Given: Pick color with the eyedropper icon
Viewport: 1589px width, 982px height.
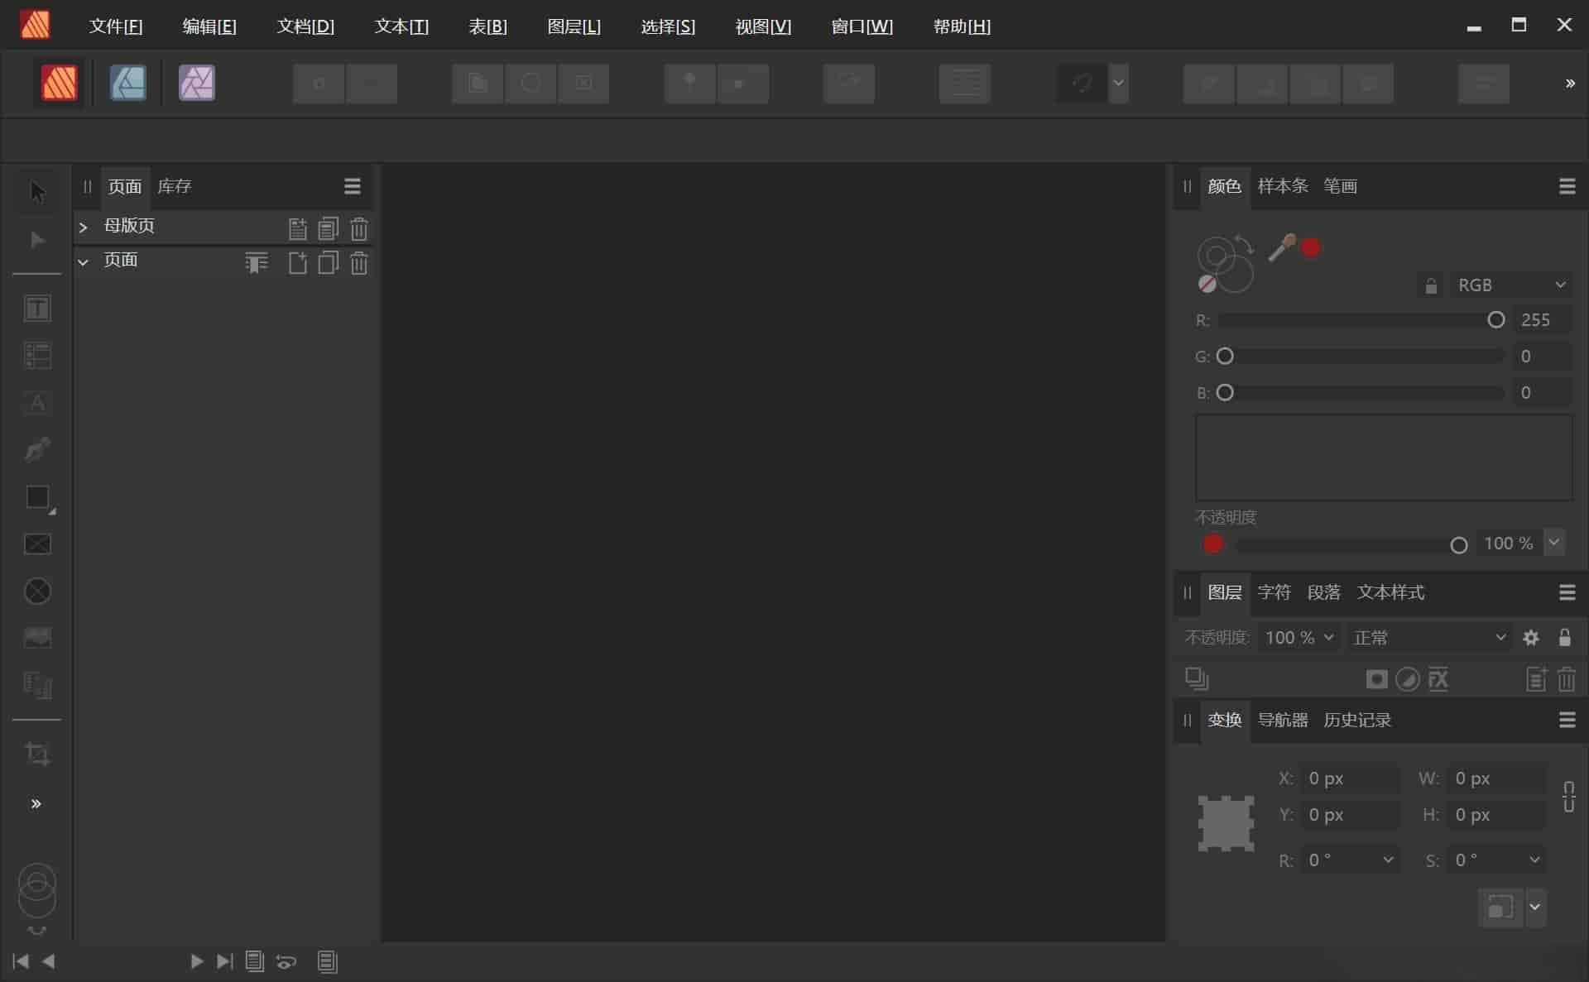Looking at the screenshot, I should (1282, 247).
